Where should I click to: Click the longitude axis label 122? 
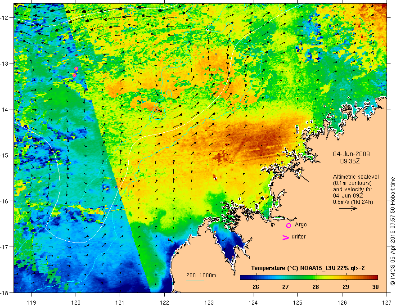(x=164, y=302)
